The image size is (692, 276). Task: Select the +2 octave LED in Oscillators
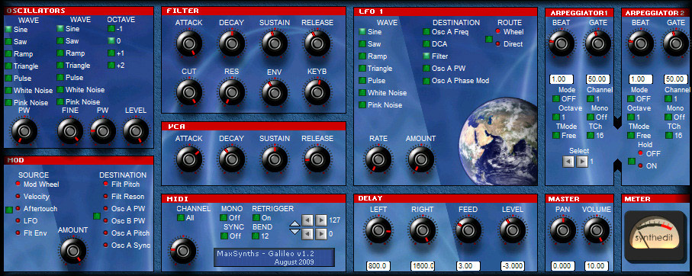pos(111,66)
